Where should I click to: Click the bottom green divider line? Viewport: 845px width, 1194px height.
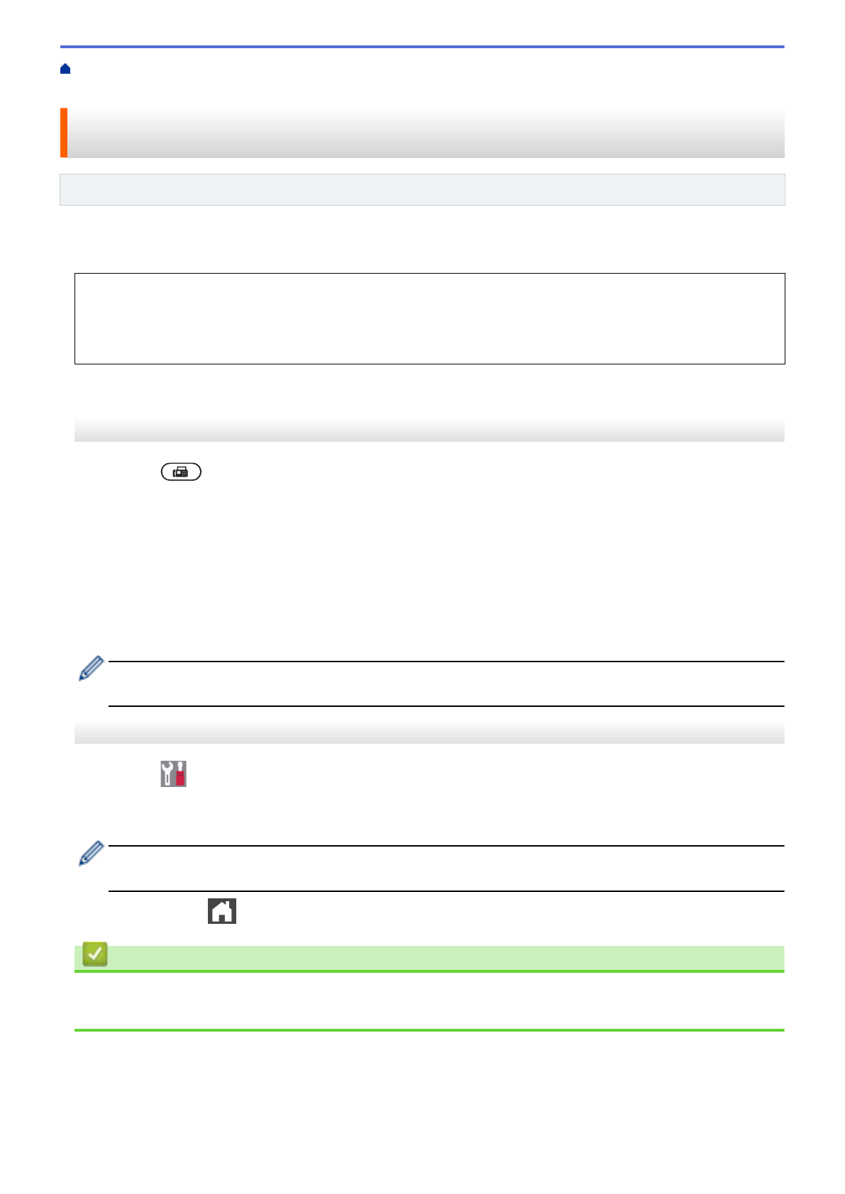click(429, 1030)
